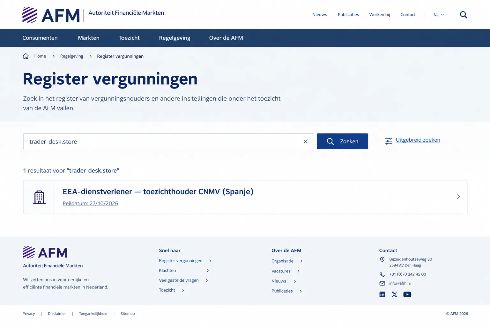Image resolution: width=490 pixels, height=326 pixels.
Task: Click the Peildatum: 27/10/2026 text
Action: (90, 203)
